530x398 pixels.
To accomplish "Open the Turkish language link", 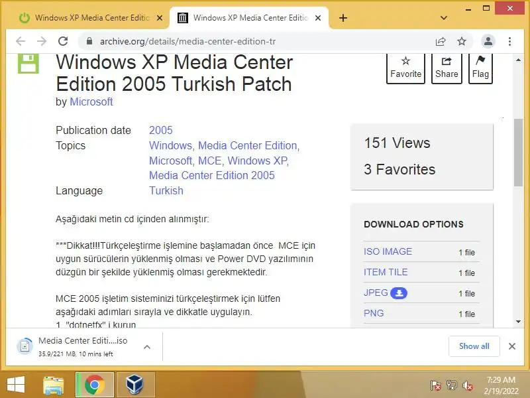I will [166, 190].
